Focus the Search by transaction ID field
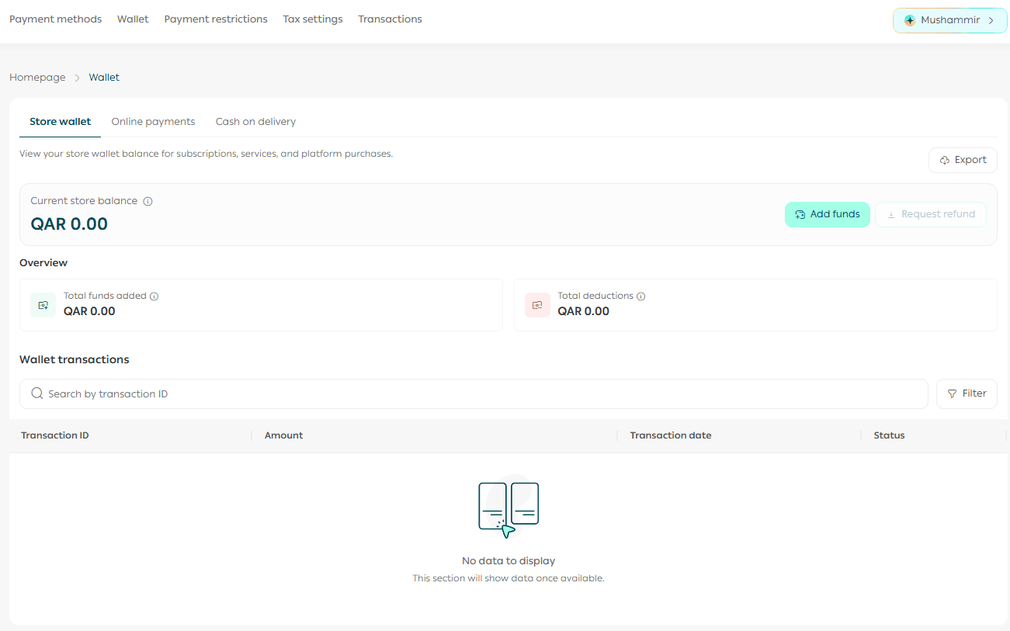 (474, 394)
